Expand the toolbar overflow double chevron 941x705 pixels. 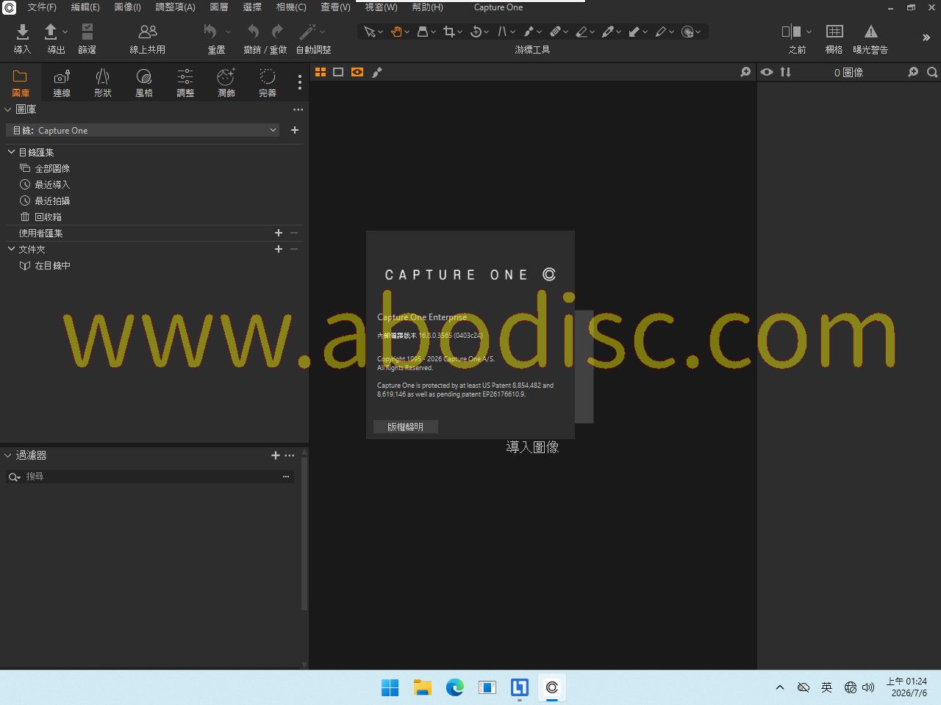[926, 37]
